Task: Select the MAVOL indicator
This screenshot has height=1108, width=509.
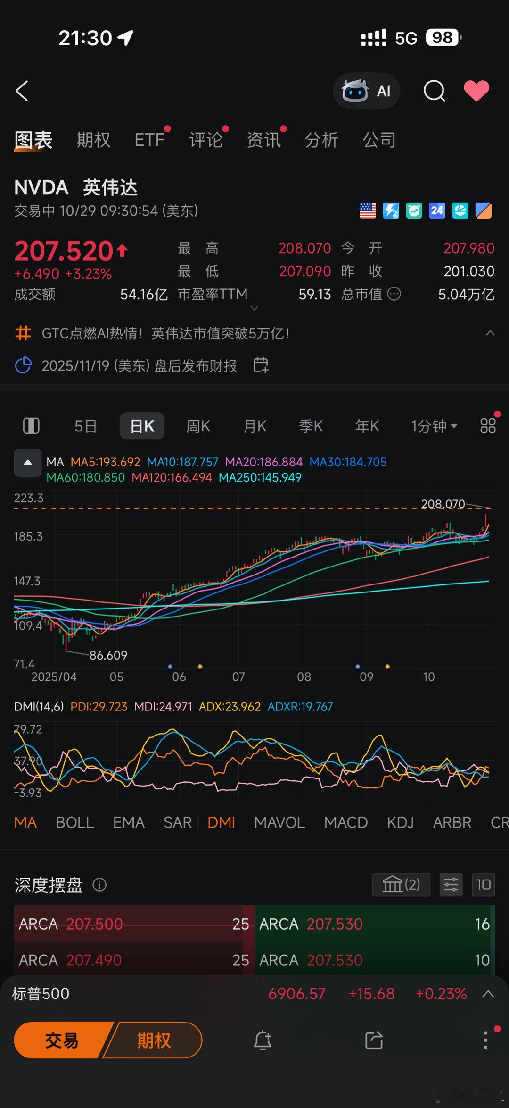Action: (279, 823)
